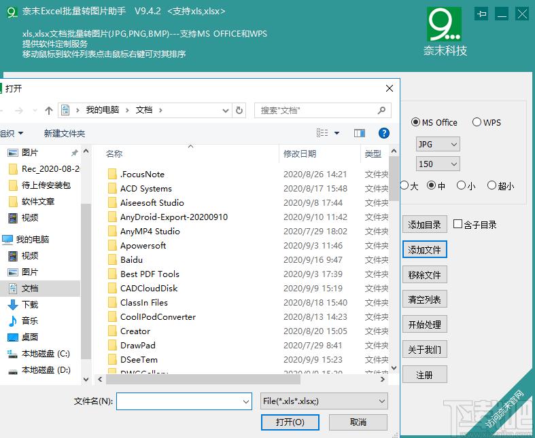Select the ClassIn Files folder
The height and width of the screenshot is (438, 535).
137,303
